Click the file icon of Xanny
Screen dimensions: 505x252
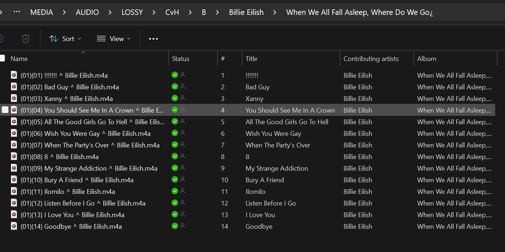[14, 98]
